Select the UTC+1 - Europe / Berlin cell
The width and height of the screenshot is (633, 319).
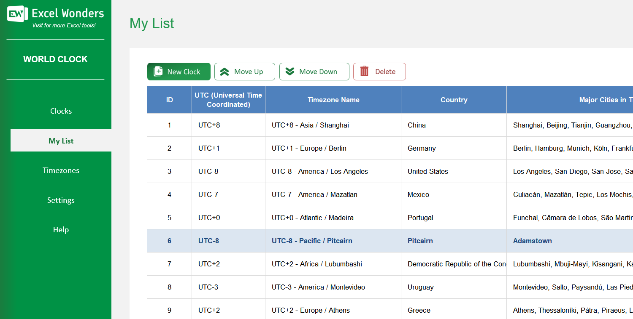pos(333,148)
